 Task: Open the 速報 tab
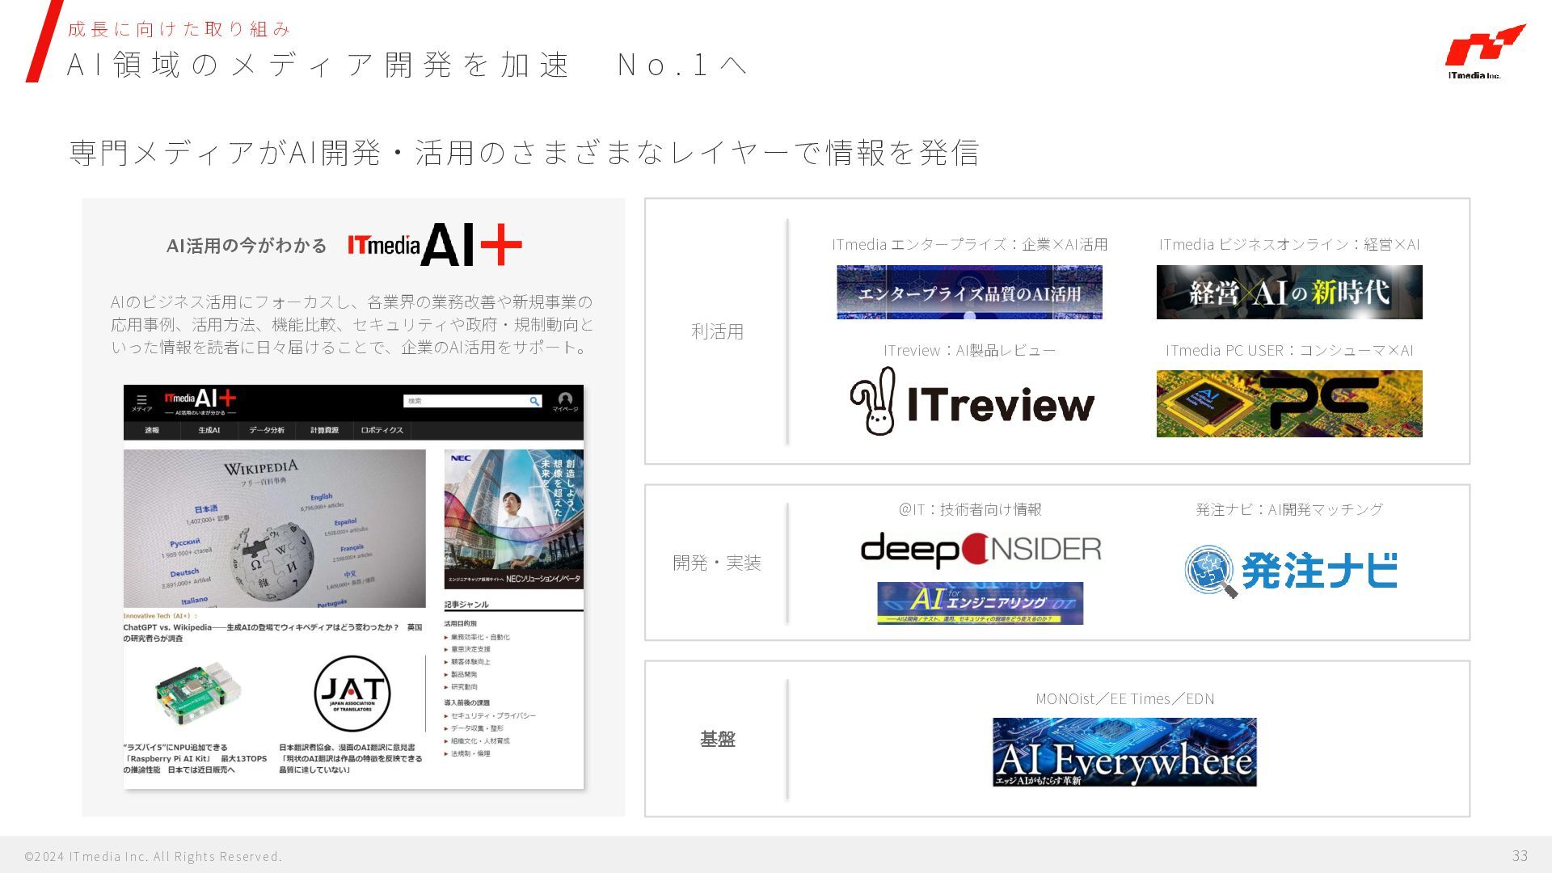tap(152, 430)
